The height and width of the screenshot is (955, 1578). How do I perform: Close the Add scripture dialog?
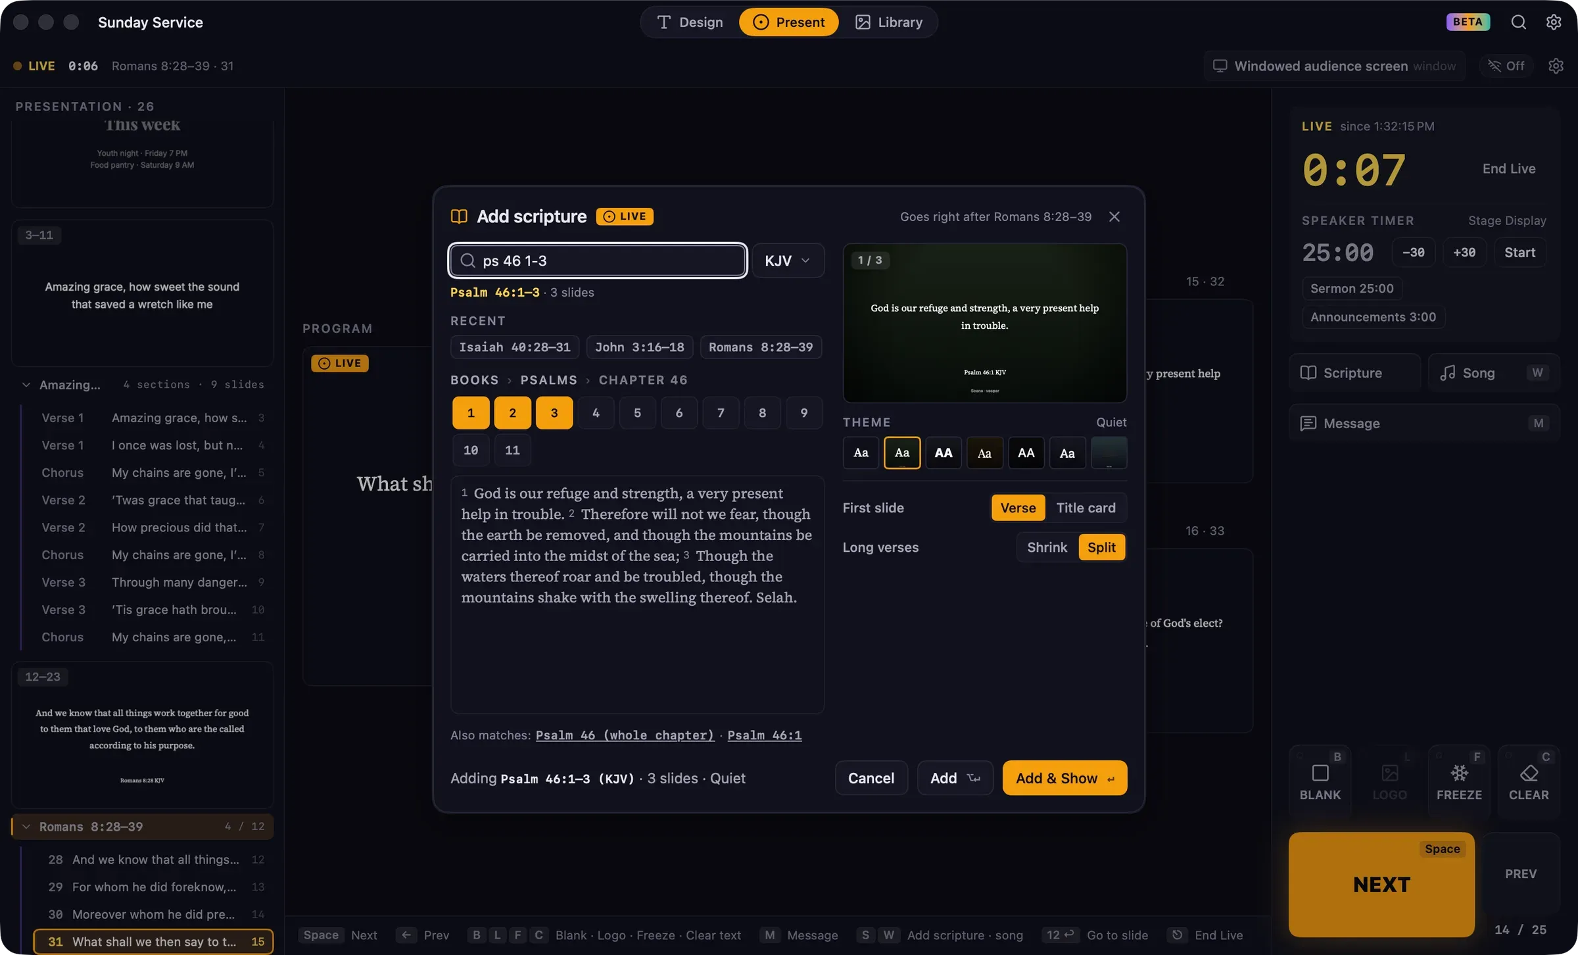[x=1114, y=216]
